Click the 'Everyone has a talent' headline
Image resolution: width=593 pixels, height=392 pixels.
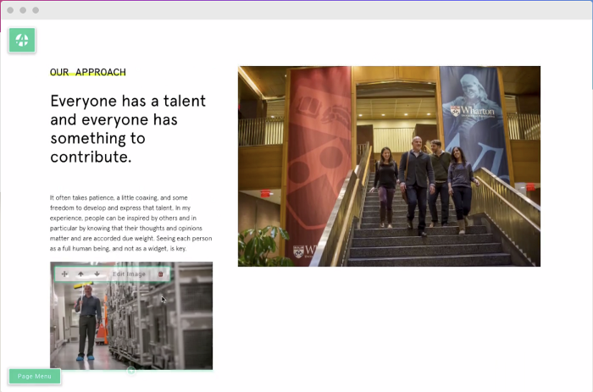127,129
